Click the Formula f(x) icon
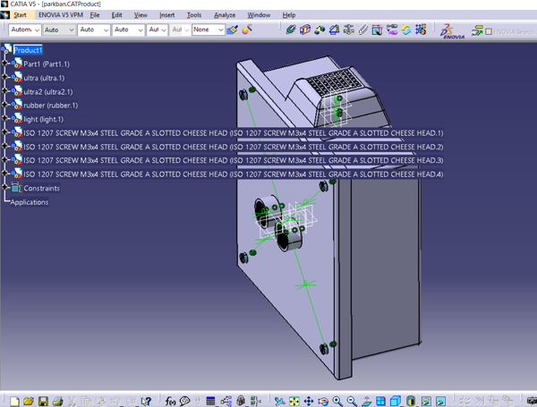The width and height of the screenshot is (537, 407). (x=172, y=400)
